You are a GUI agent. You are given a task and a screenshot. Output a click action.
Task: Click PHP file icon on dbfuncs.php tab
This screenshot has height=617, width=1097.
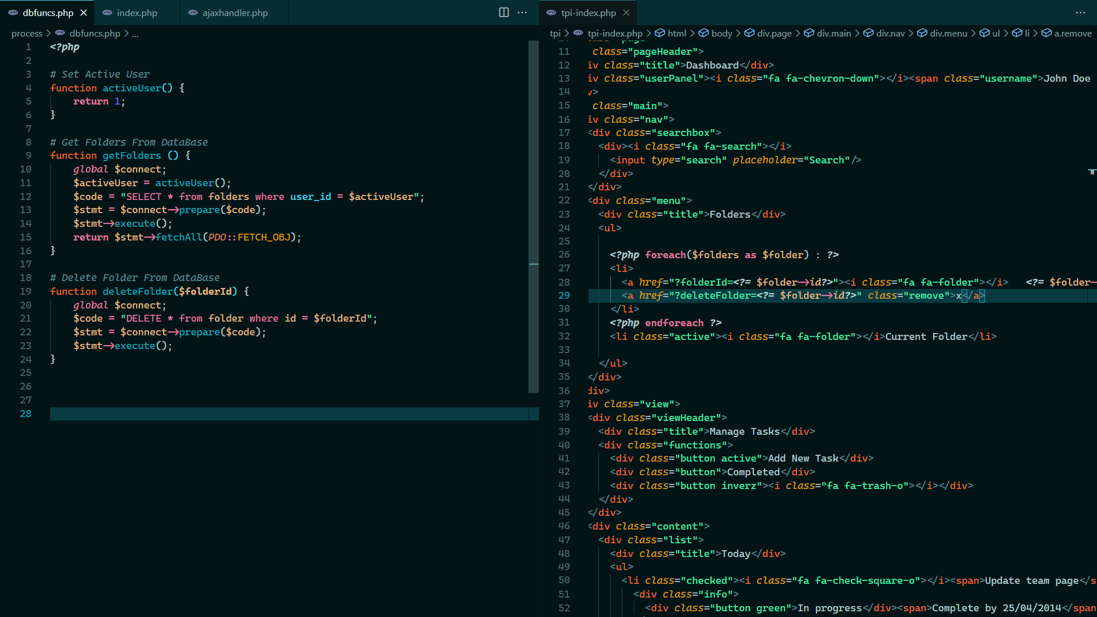tap(13, 13)
